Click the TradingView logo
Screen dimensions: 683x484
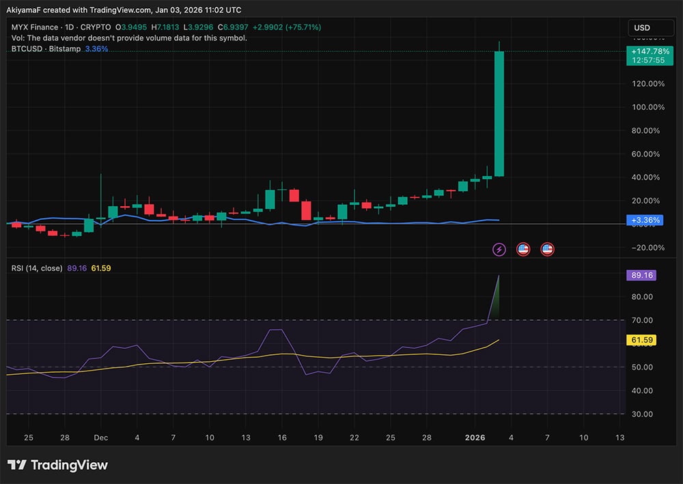pyautogui.click(x=58, y=465)
